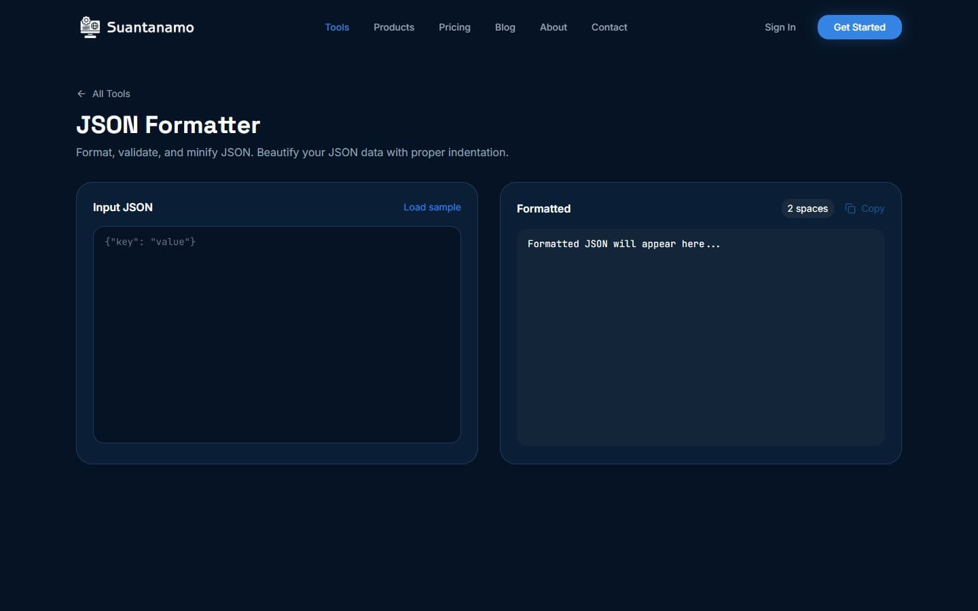Open the 2 spaces indentation selector

(x=807, y=208)
